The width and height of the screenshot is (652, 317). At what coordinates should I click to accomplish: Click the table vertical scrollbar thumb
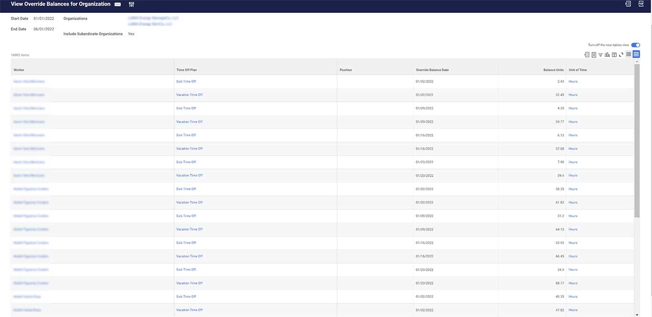point(636,141)
